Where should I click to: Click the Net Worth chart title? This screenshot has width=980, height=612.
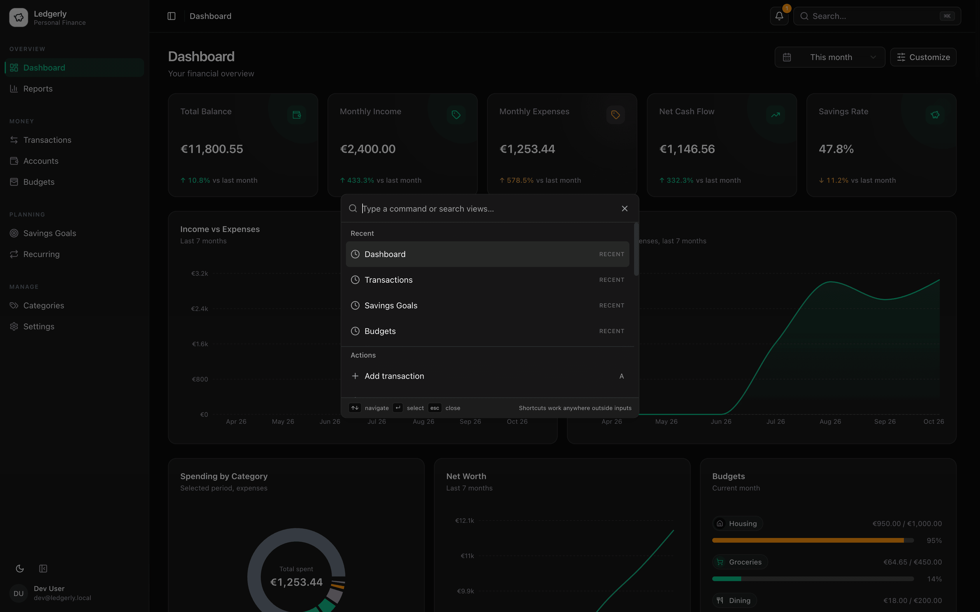click(x=466, y=476)
